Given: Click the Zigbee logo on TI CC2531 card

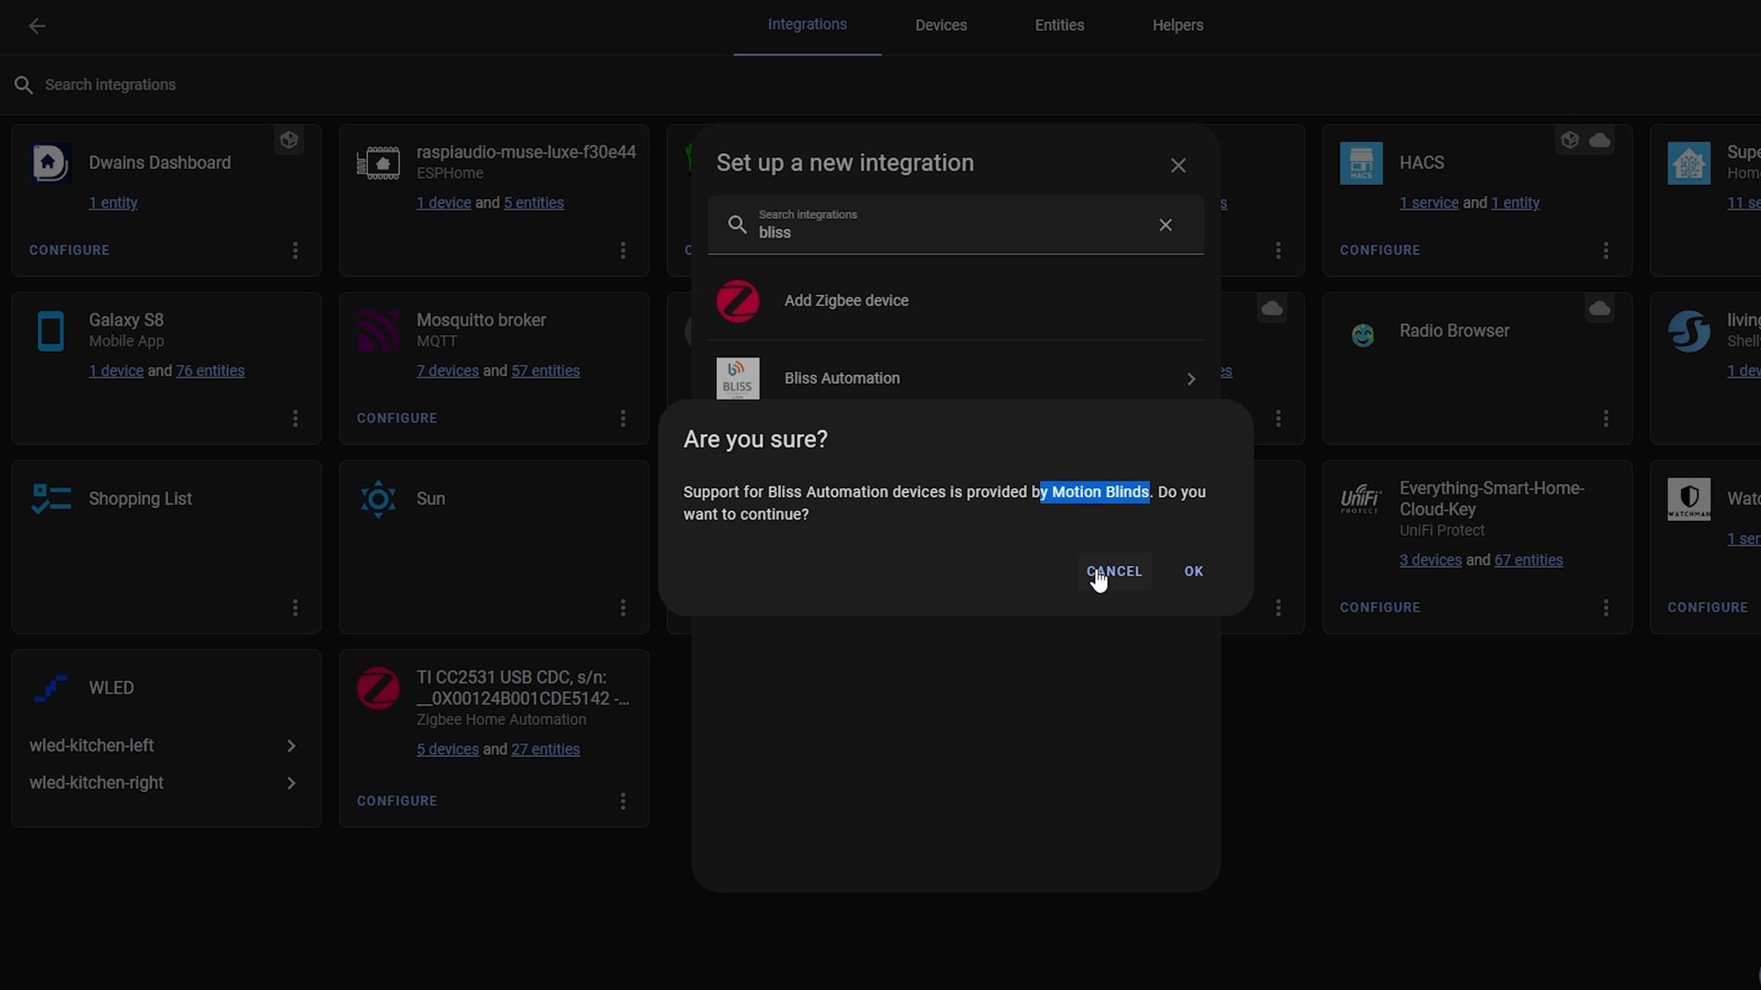Looking at the screenshot, I should tap(379, 688).
